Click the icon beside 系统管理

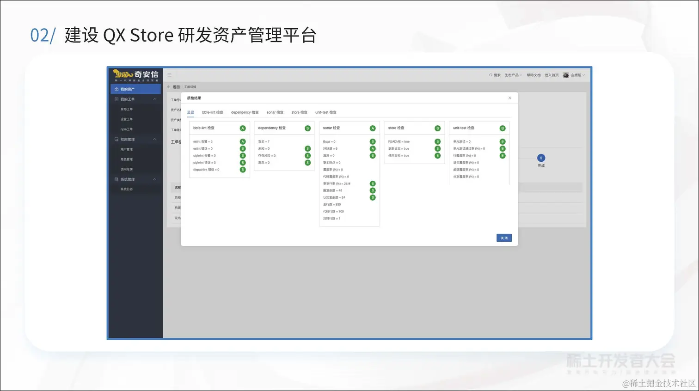pyautogui.click(x=116, y=179)
